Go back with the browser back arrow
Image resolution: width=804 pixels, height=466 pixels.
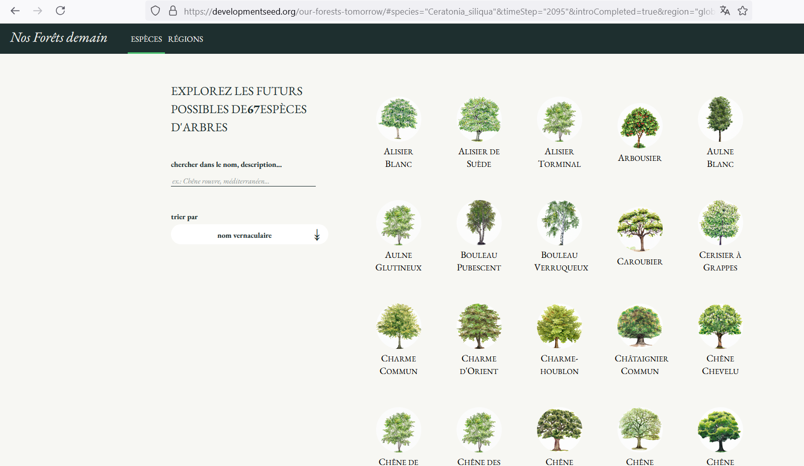15,11
